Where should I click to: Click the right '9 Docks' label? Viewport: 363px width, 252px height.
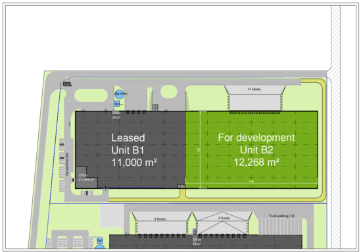click(x=224, y=218)
